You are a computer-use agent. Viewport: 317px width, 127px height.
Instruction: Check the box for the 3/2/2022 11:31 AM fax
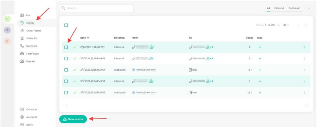[66, 47]
